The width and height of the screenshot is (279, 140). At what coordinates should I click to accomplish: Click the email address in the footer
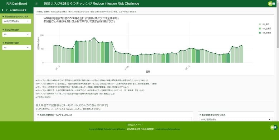pos(168,129)
